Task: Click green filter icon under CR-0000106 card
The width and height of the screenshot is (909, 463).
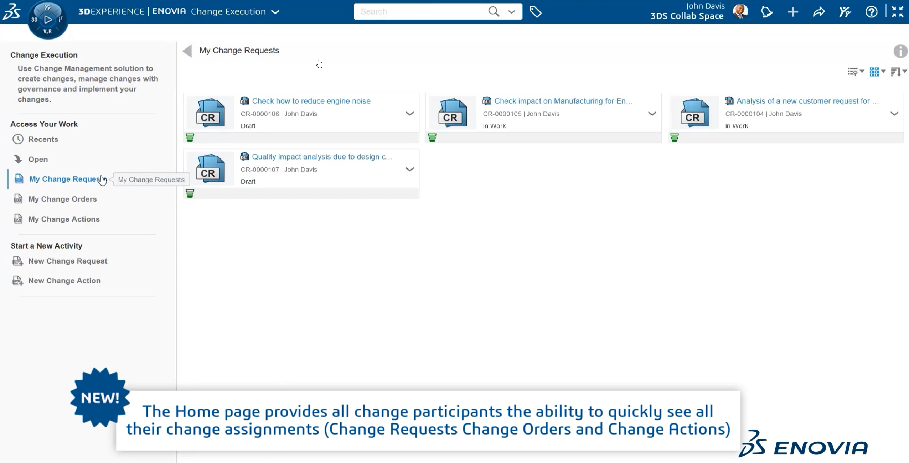Action: (190, 137)
